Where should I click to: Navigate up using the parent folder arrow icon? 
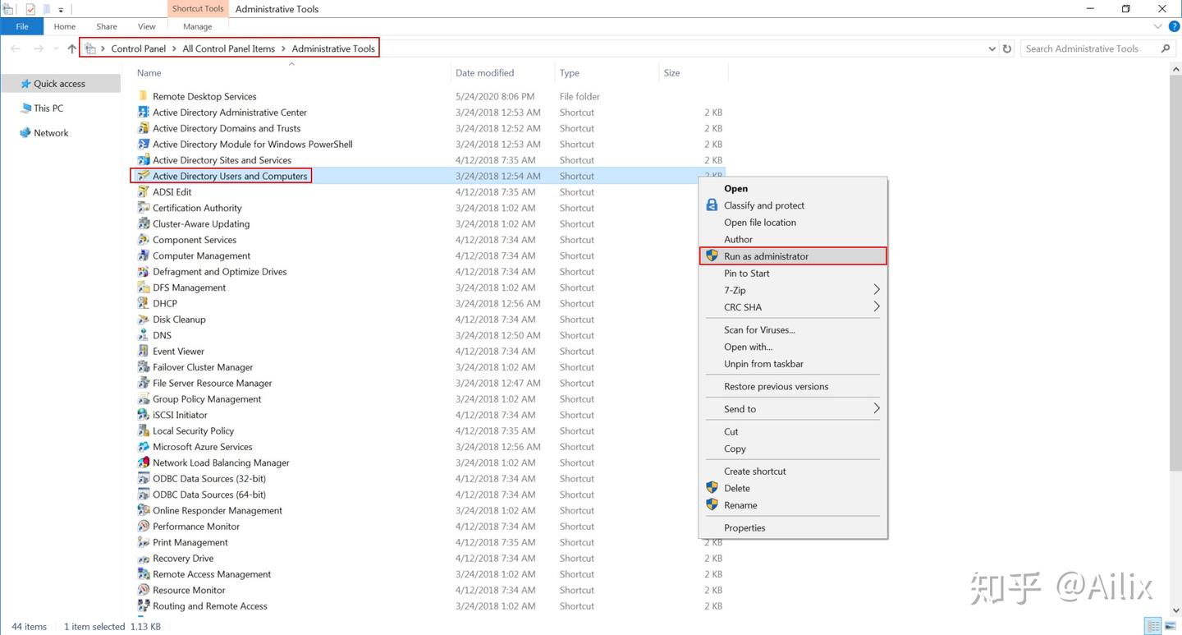pos(71,48)
